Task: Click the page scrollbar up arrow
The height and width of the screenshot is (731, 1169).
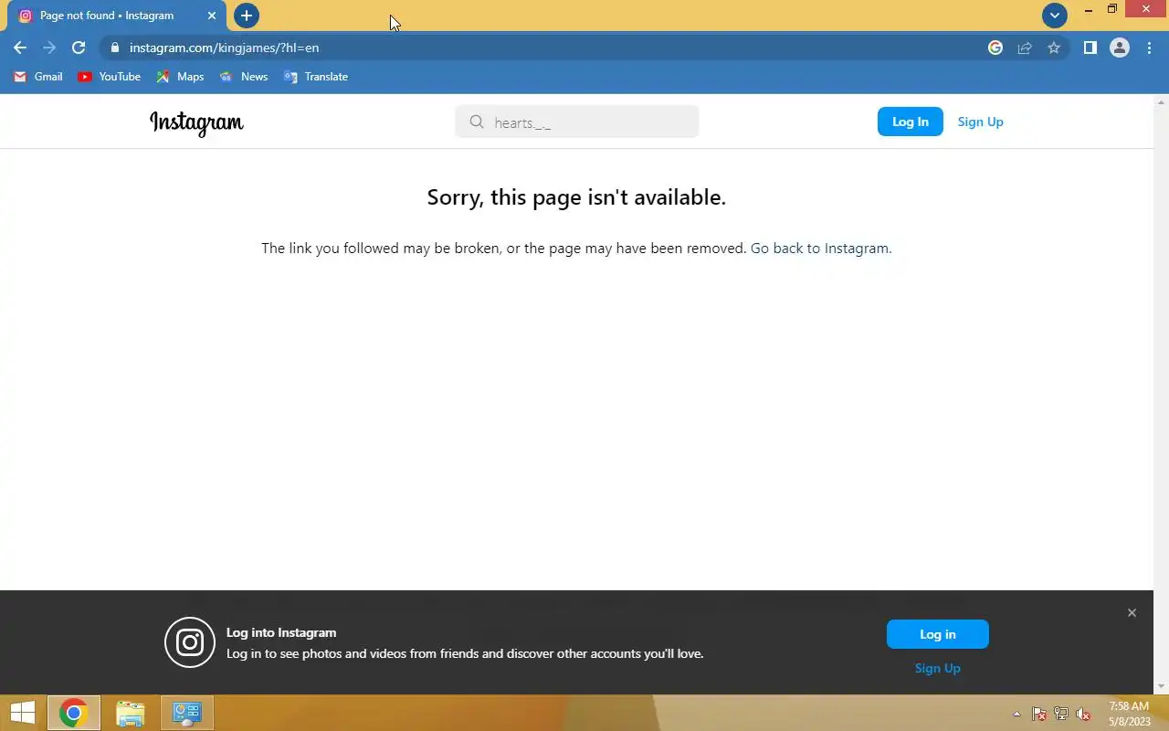Action: [1162, 101]
